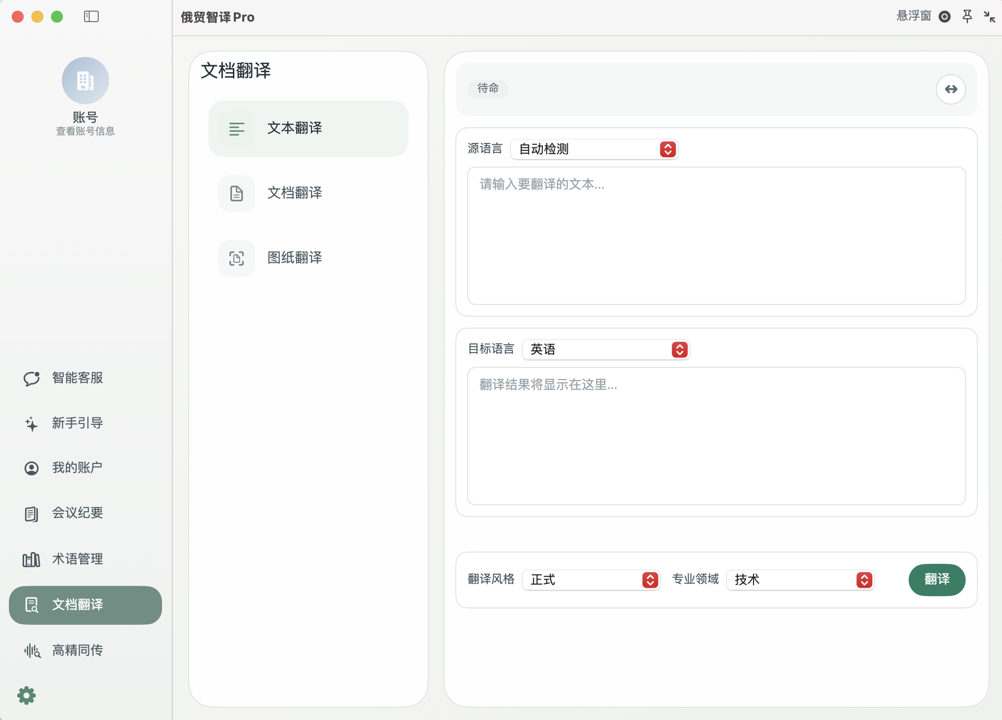Open the 专业领域 domain dropdown
The height and width of the screenshot is (720, 1002).
[800, 580]
